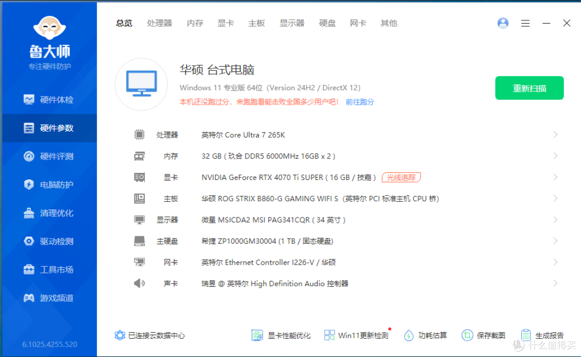
Task: Expand the 声卡 row chevron
Action: coord(555,283)
